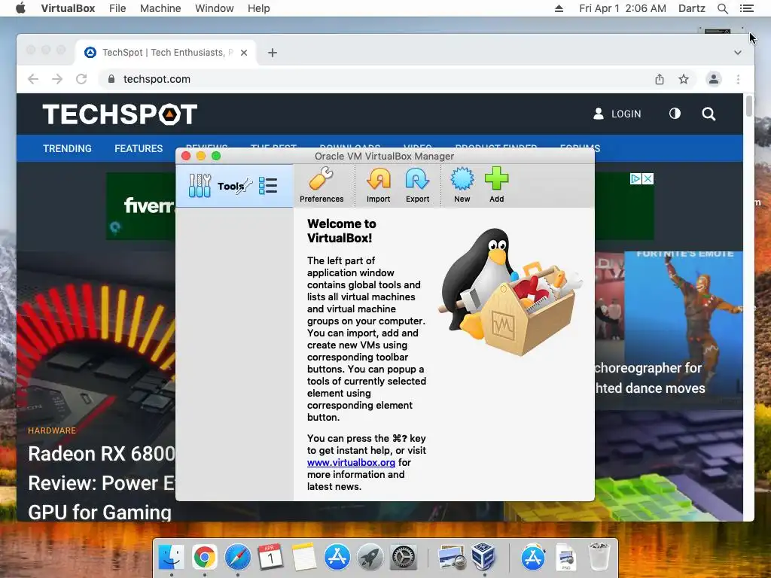This screenshot has height=578, width=771.
Task: Open the Radeon RX 6800 review headline
Action: [102, 482]
